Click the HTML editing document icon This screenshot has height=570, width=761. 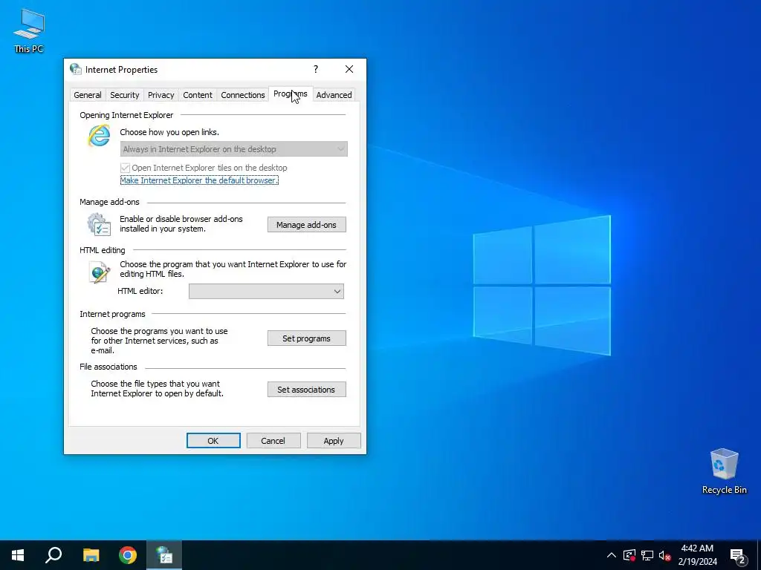point(99,272)
